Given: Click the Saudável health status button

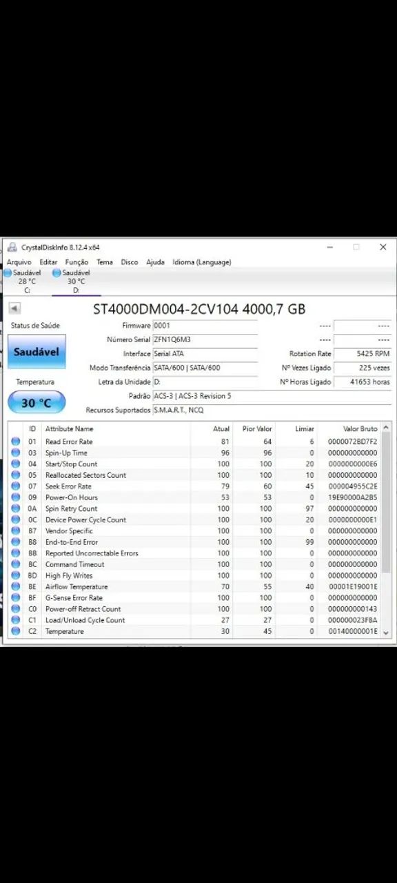Looking at the screenshot, I should click(x=37, y=352).
